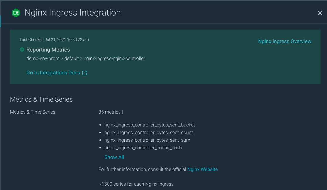Expand the metrics list with Show All
327x190 pixels.
[114, 157]
